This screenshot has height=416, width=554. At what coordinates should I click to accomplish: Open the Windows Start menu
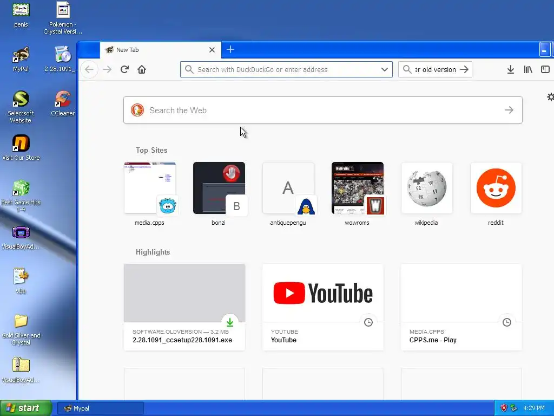[x=26, y=408]
